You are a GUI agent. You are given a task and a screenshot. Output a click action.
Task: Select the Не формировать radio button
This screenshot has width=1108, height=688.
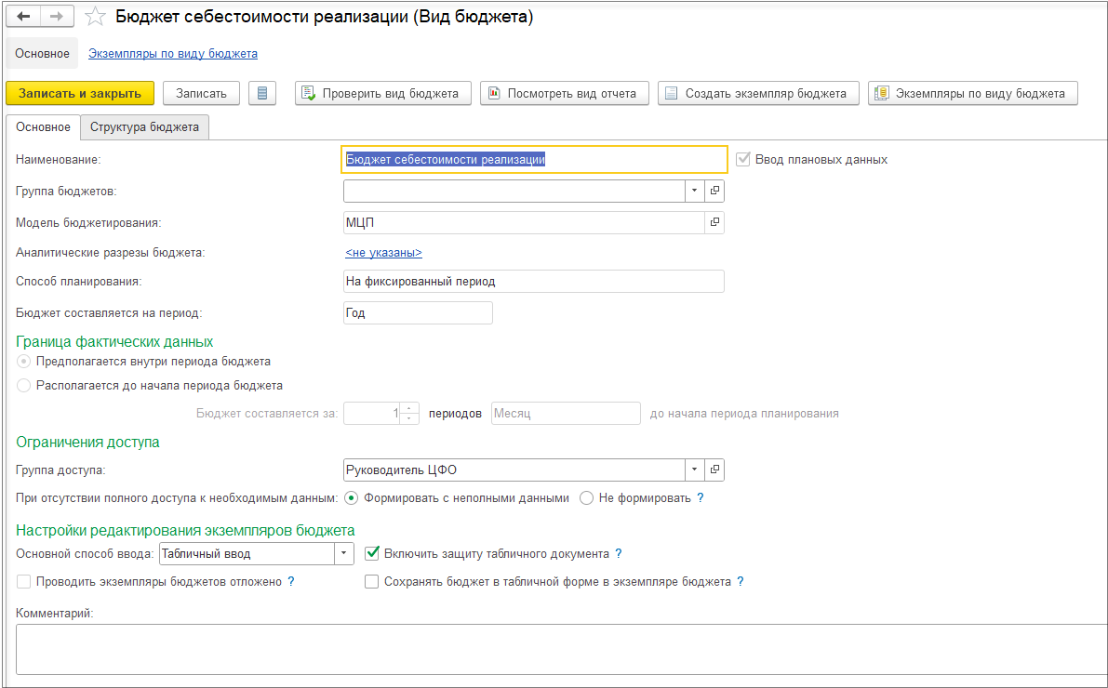tap(586, 497)
